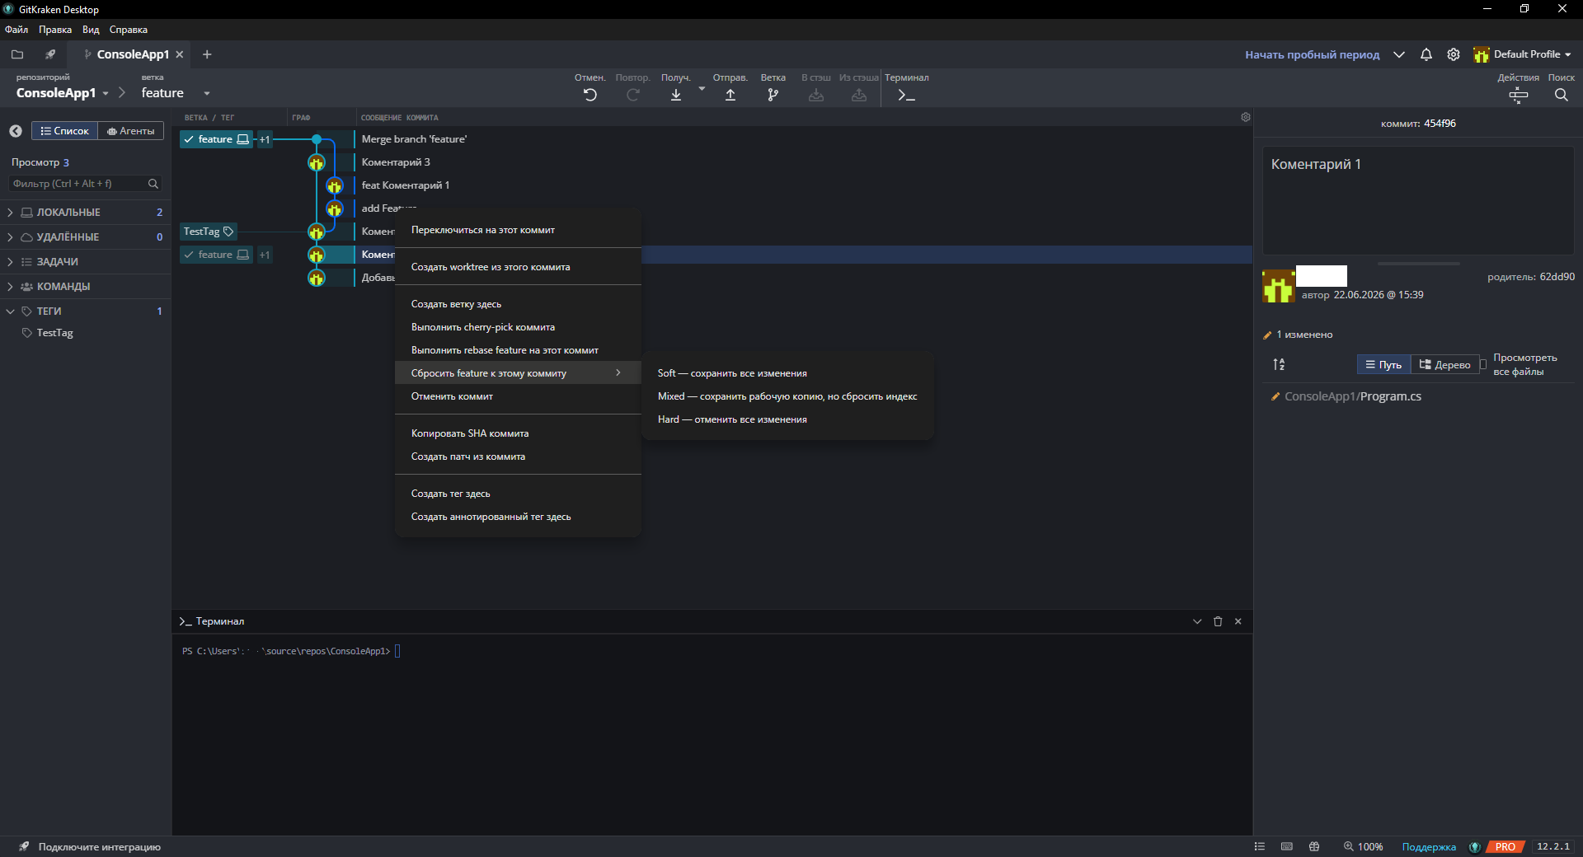
Task: Stash changes using В стэш icon
Action: (816, 95)
